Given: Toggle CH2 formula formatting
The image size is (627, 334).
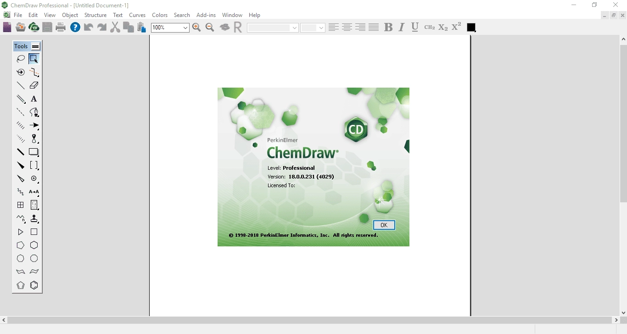Looking at the screenshot, I should point(430,28).
